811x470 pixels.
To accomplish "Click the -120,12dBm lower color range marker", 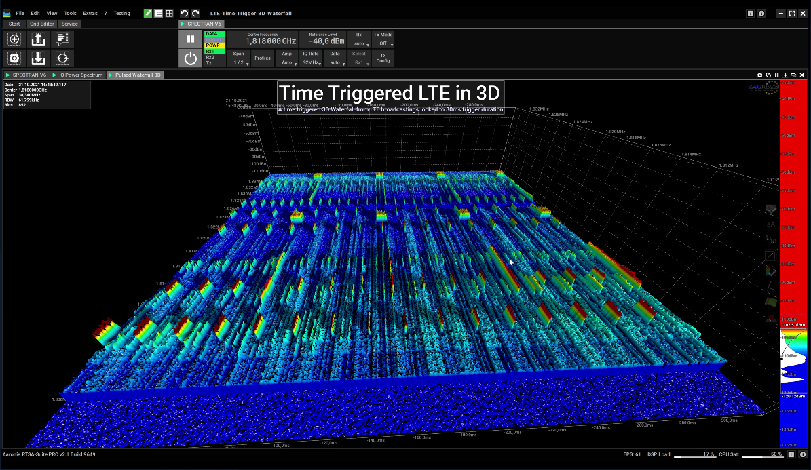I will tap(793, 396).
